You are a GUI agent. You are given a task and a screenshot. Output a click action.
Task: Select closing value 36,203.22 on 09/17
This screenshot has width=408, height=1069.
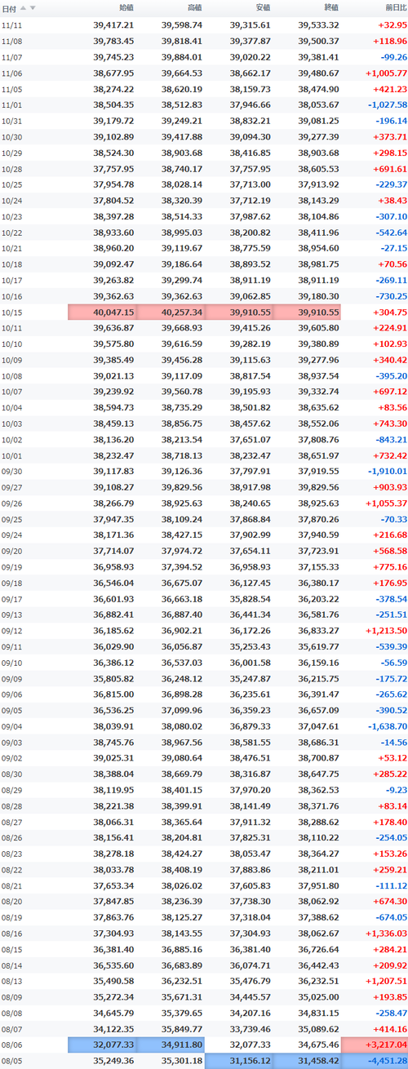pos(318,598)
